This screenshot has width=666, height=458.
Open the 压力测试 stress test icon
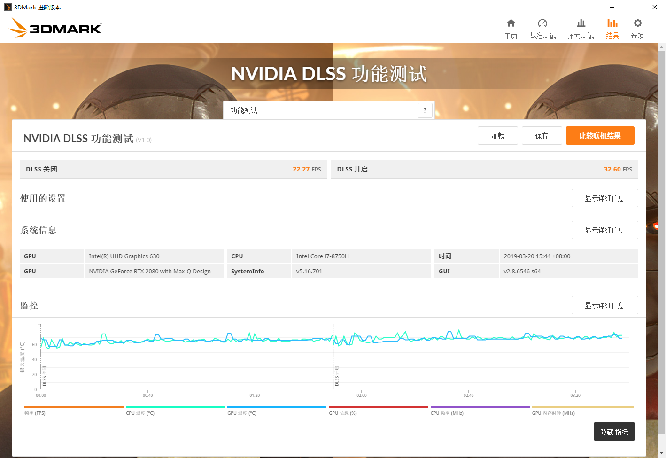coord(581,23)
